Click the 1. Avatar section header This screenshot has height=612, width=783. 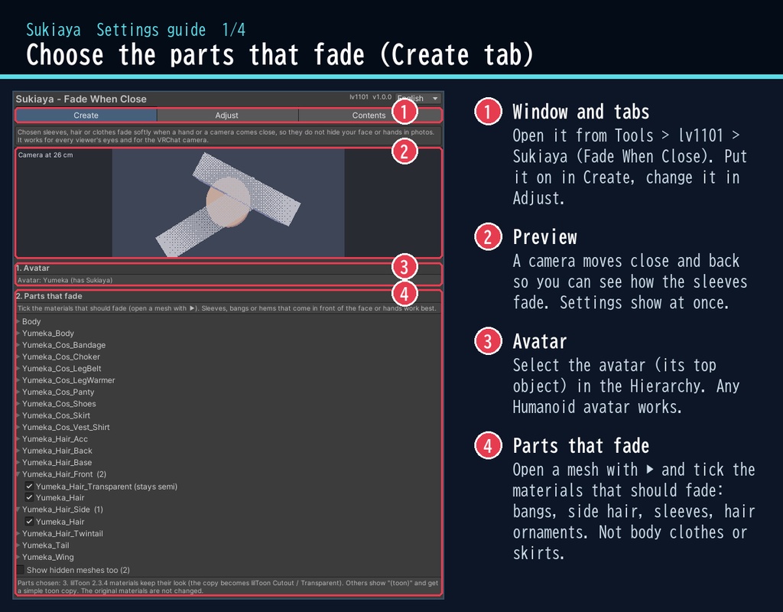tap(32, 269)
